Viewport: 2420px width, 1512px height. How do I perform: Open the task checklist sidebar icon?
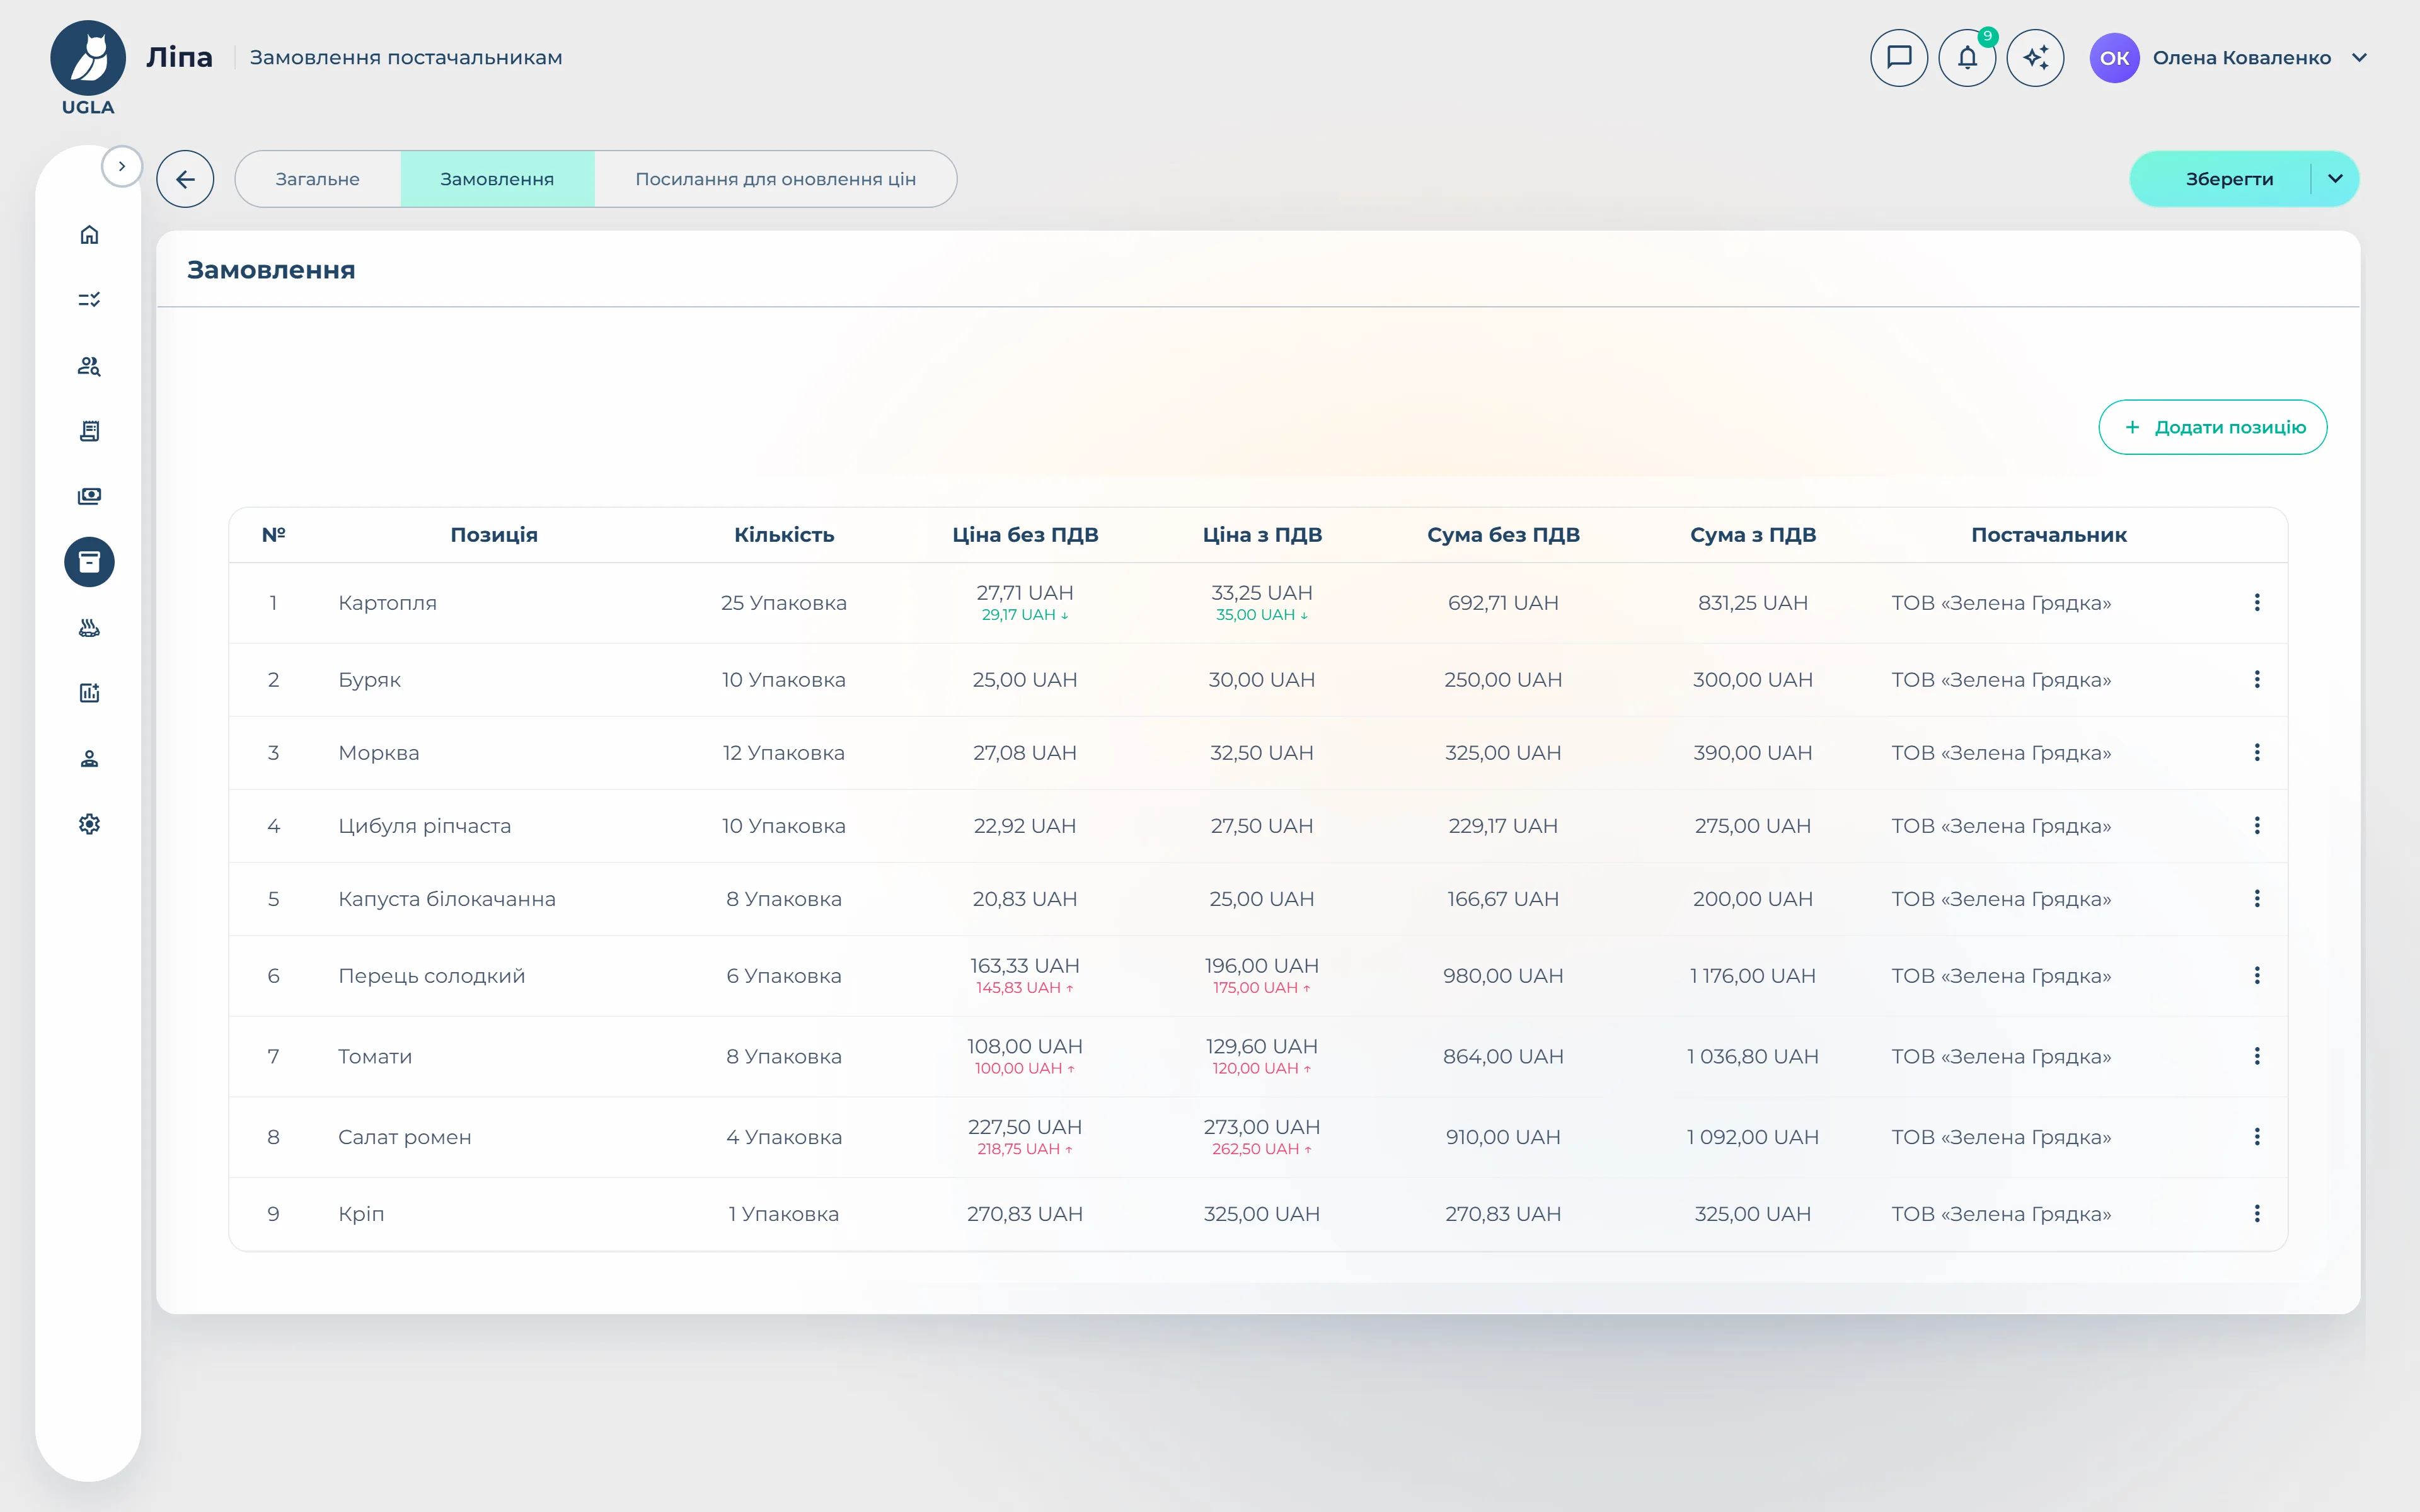(x=89, y=299)
